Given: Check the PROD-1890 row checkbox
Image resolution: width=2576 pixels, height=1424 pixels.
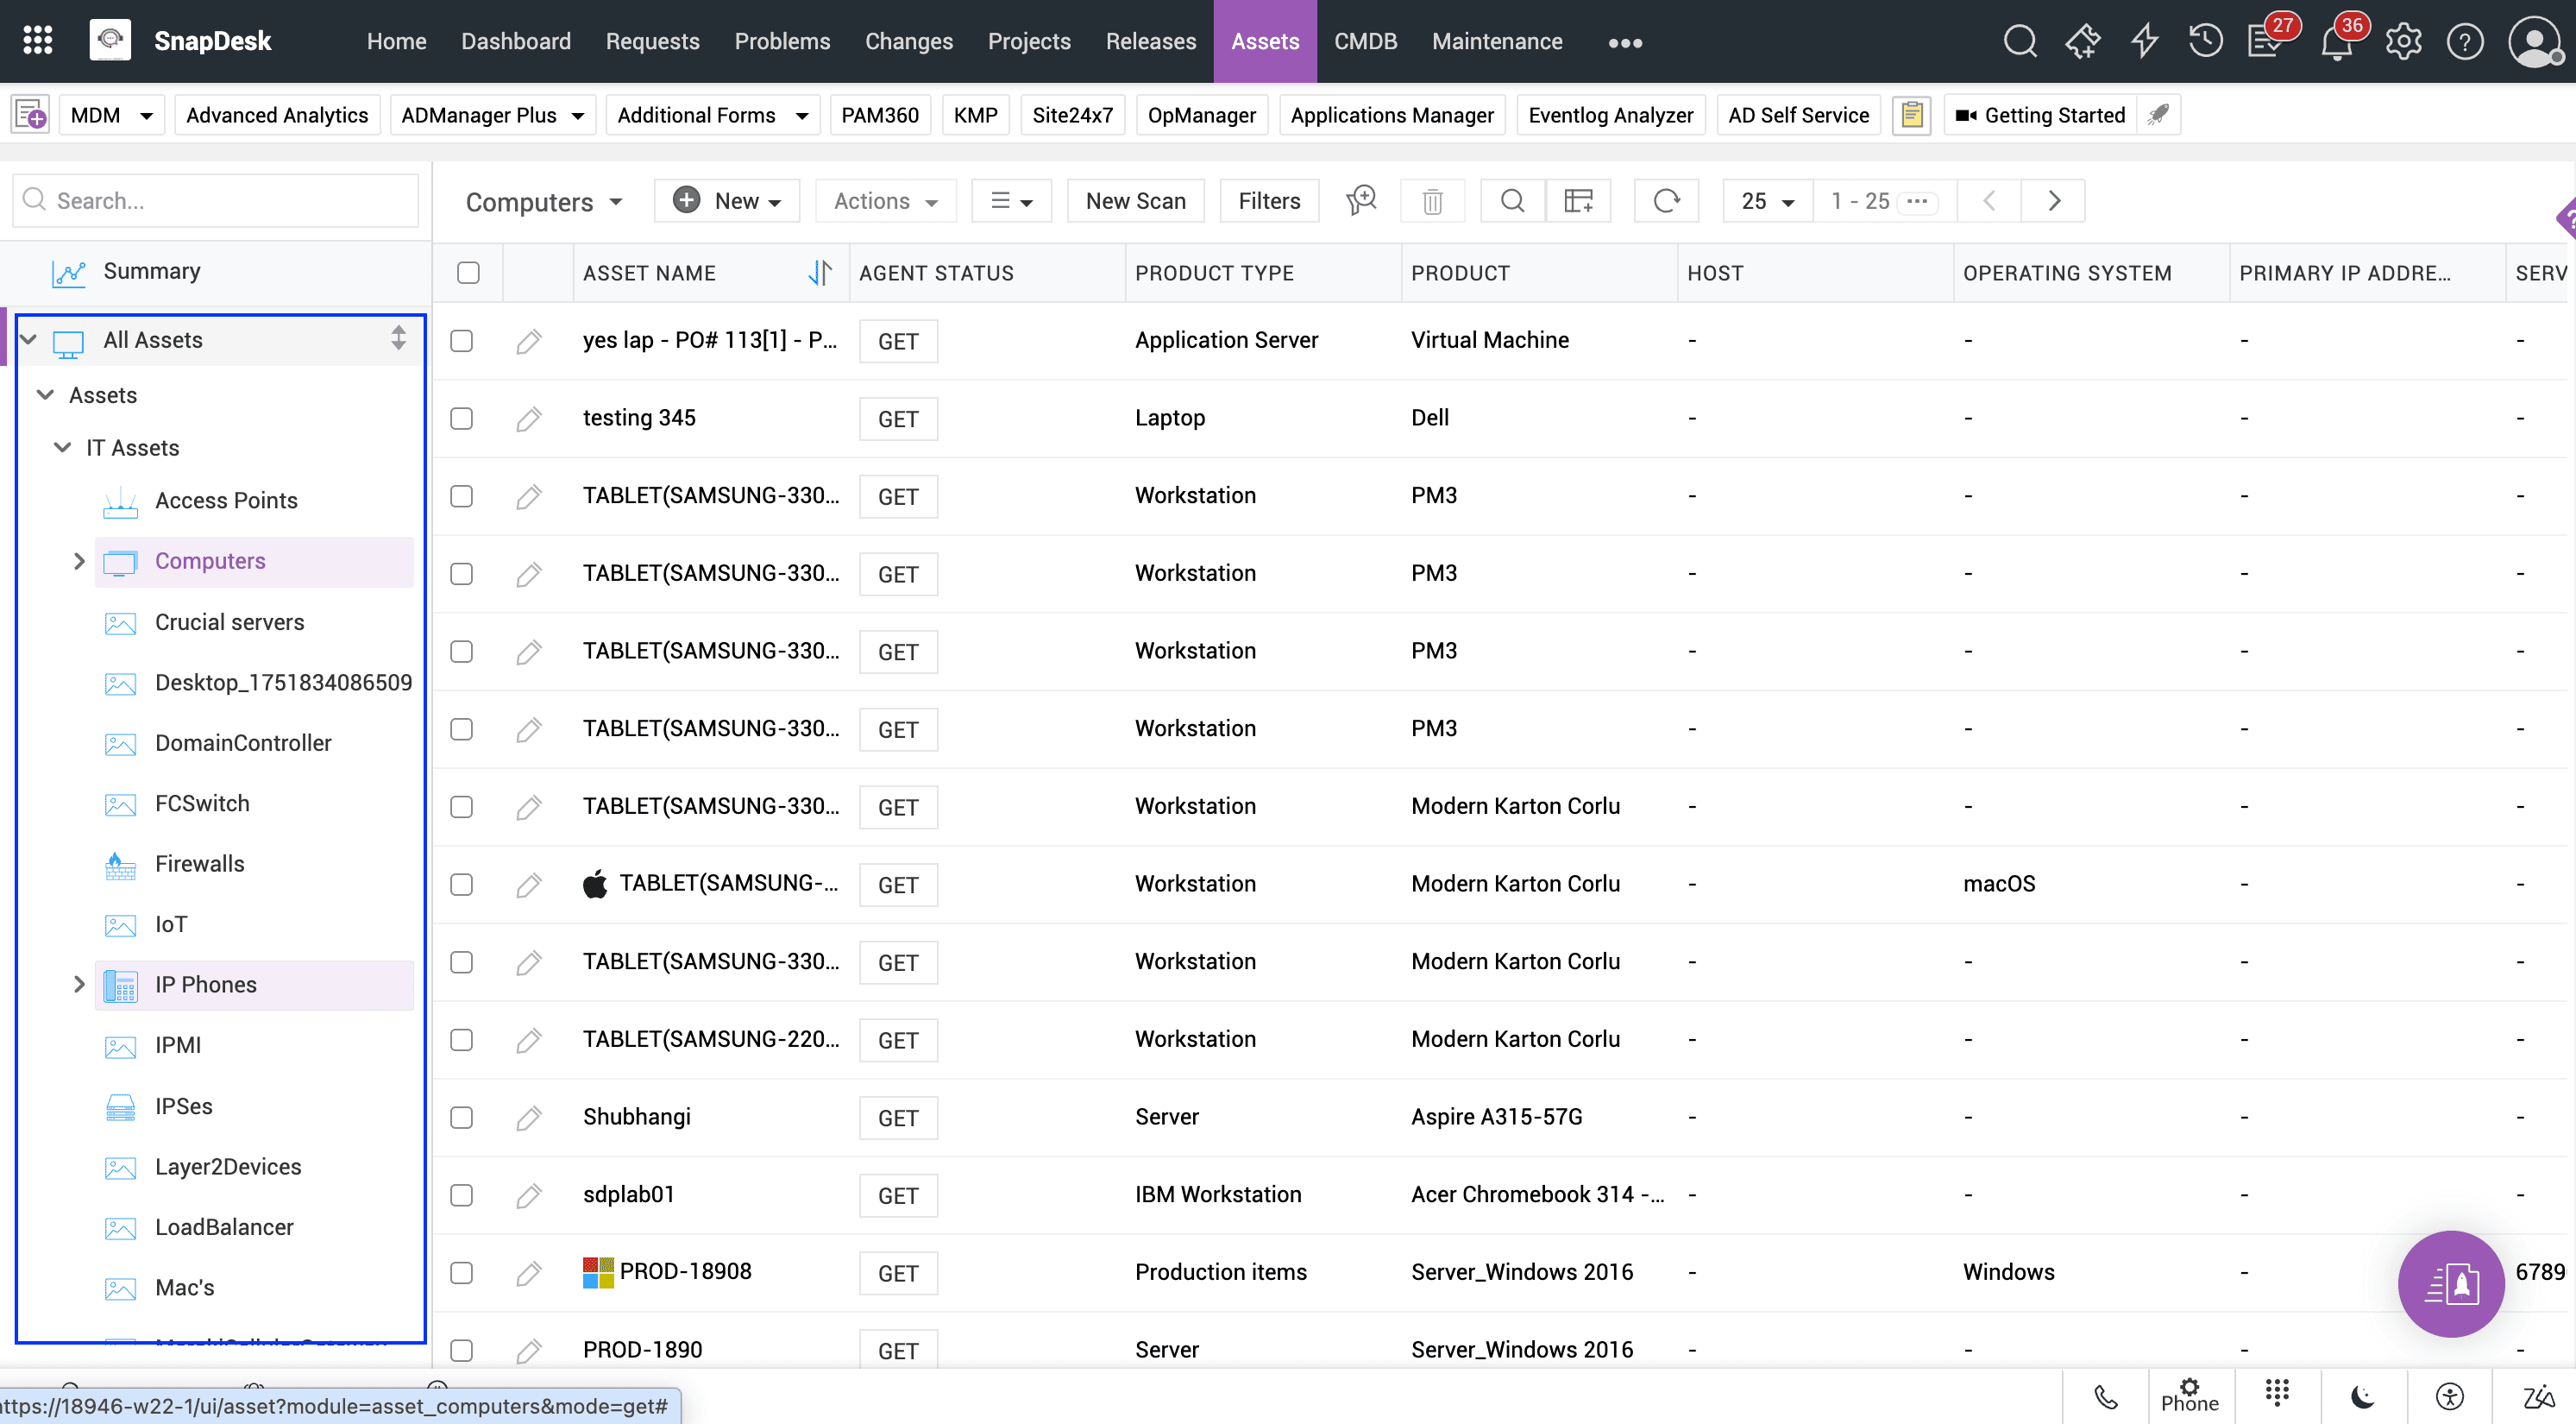Looking at the screenshot, I should point(461,1350).
